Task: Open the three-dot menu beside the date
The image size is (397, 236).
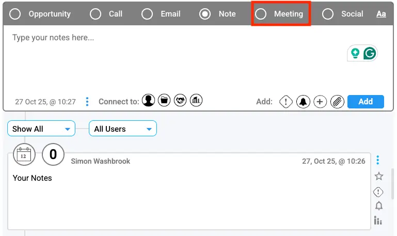Action: pos(87,102)
